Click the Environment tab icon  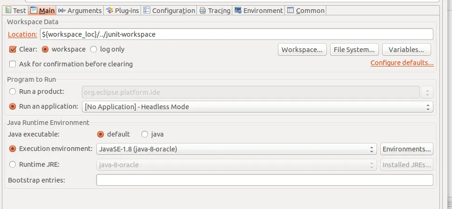[x=238, y=10]
